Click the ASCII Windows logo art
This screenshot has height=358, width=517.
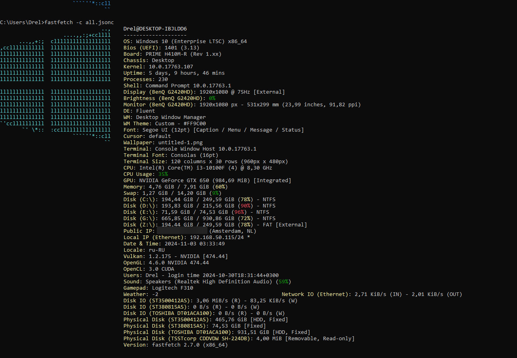pyautogui.click(x=55, y=85)
